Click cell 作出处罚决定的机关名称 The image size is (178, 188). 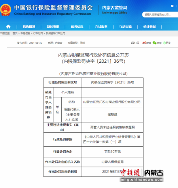pyautogui.click(x=62, y=162)
